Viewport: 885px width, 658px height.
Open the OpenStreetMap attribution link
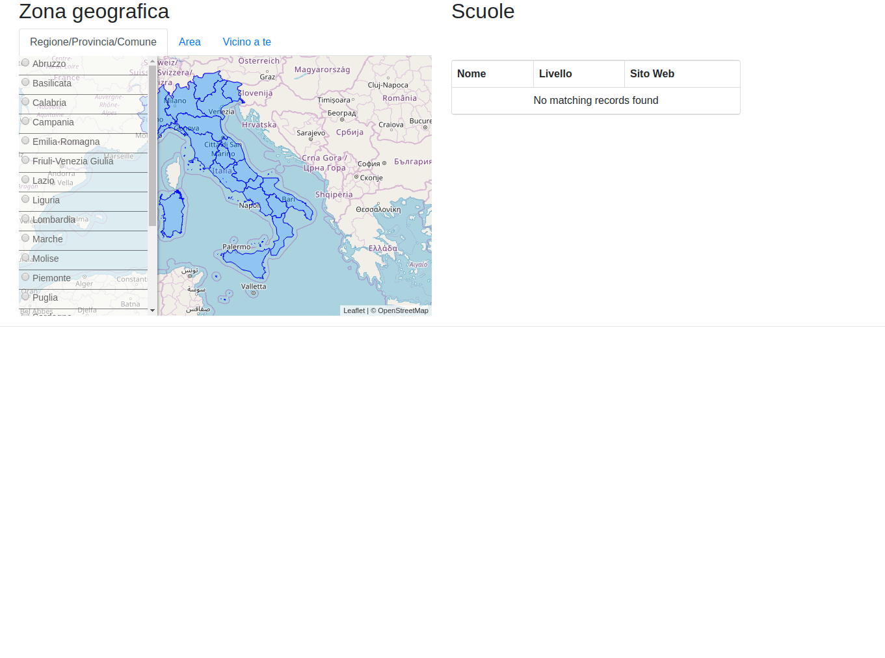[x=403, y=310]
